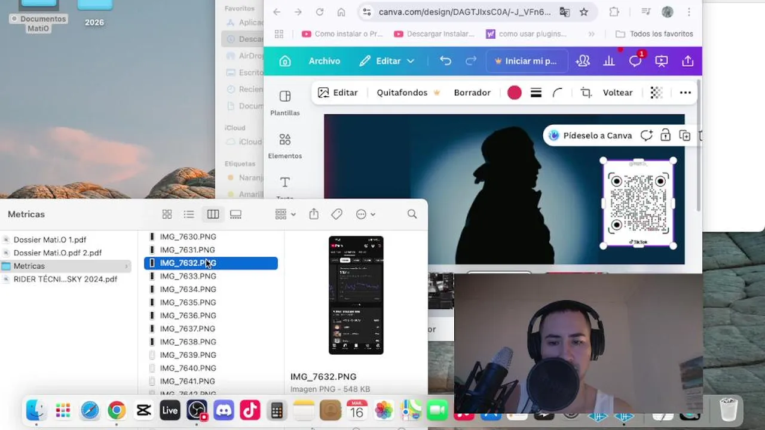Reload the Canva page in Chrome
765x430 pixels.
click(320, 12)
